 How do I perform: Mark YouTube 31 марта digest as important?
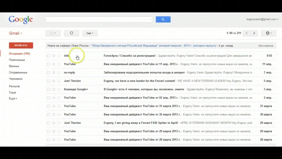coord(59,106)
